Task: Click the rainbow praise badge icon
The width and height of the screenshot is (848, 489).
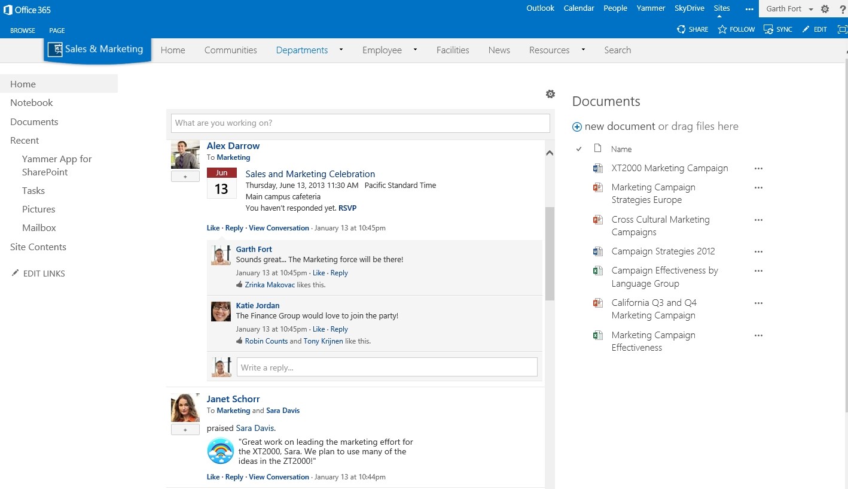Action: (220, 451)
